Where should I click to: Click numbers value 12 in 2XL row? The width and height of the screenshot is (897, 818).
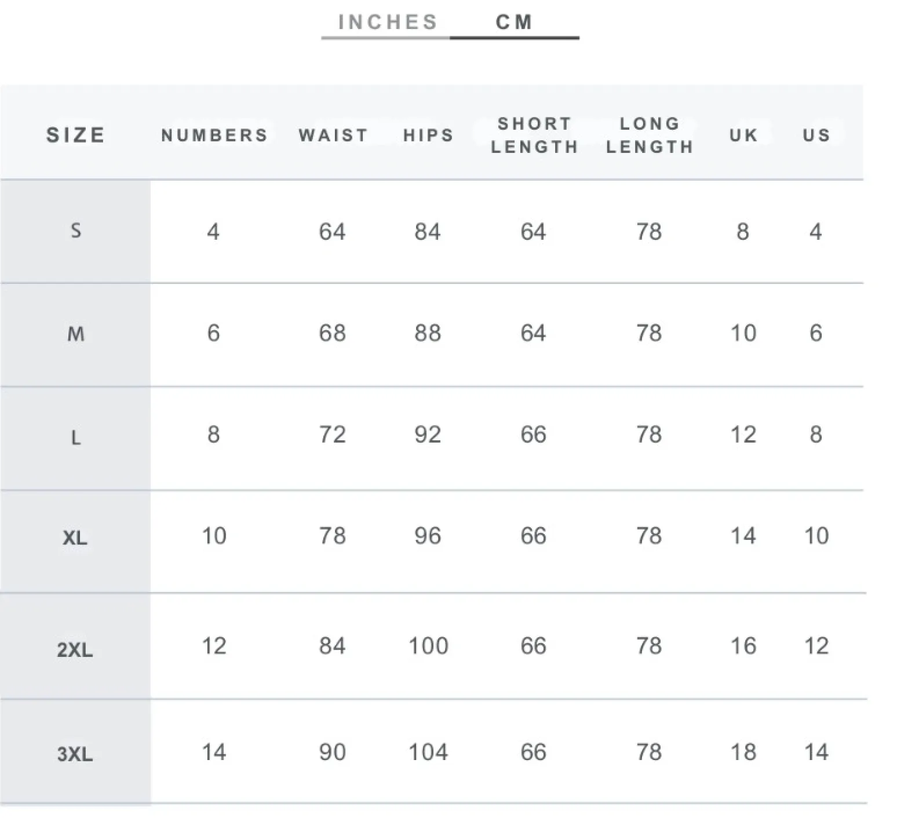[214, 646]
